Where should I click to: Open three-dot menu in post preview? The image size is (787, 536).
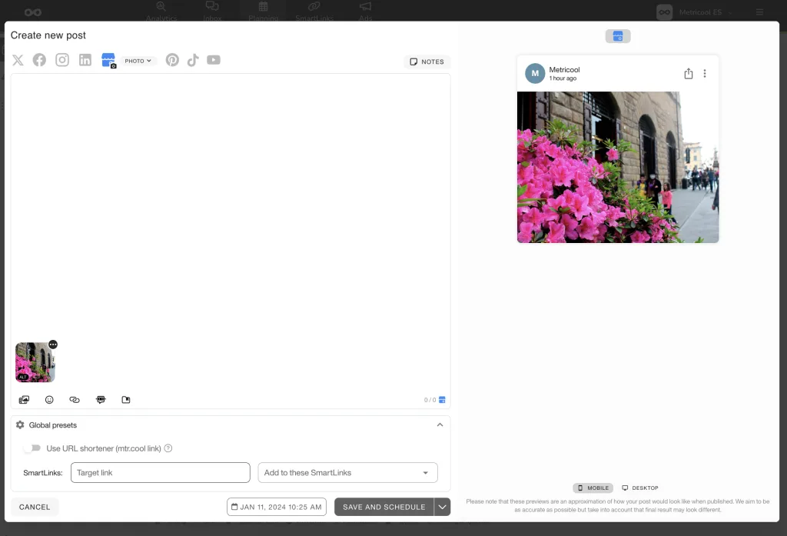(705, 74)
